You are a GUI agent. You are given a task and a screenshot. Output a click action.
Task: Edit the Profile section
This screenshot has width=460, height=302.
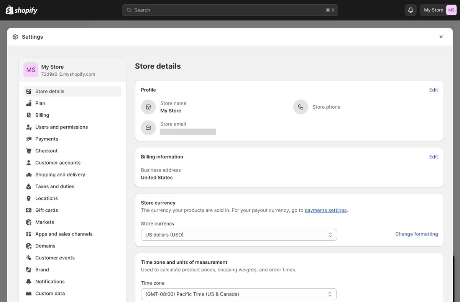(x=434, y=90)
